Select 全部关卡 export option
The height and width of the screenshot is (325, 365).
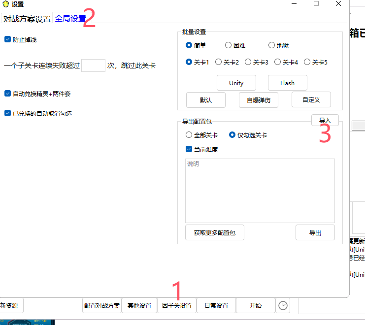189,135
